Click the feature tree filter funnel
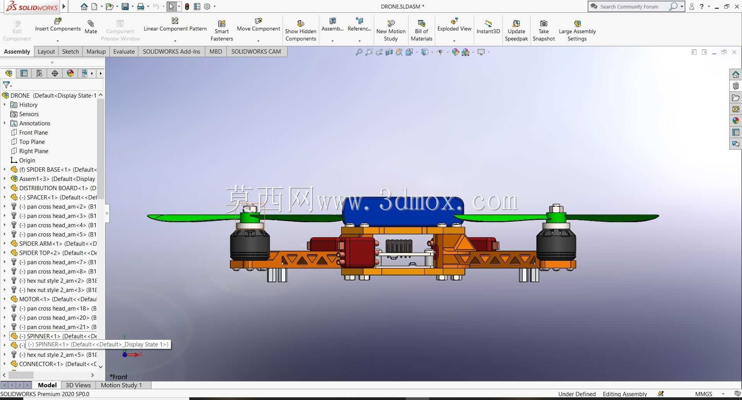 click(7, 84)
